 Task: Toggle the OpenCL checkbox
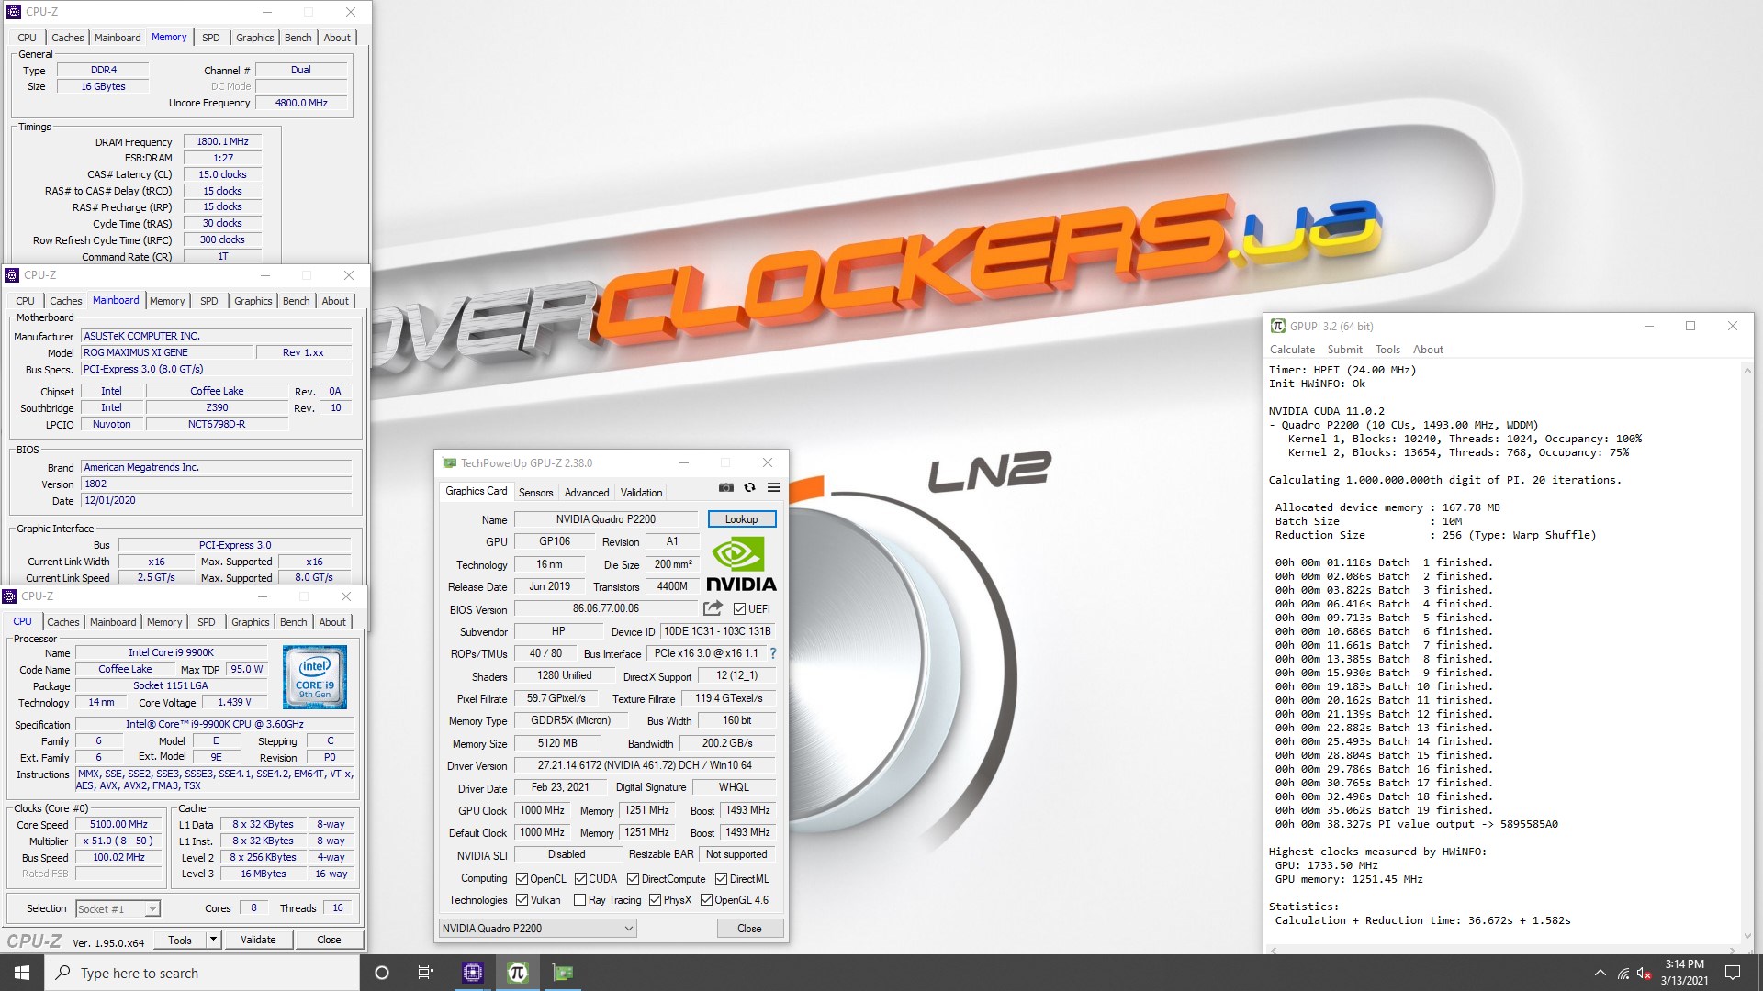coord(522,879)
